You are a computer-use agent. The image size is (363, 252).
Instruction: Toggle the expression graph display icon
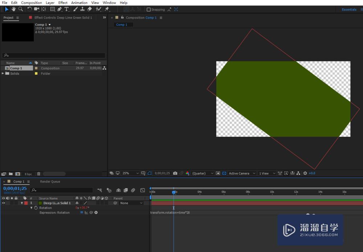click(86, 213)
